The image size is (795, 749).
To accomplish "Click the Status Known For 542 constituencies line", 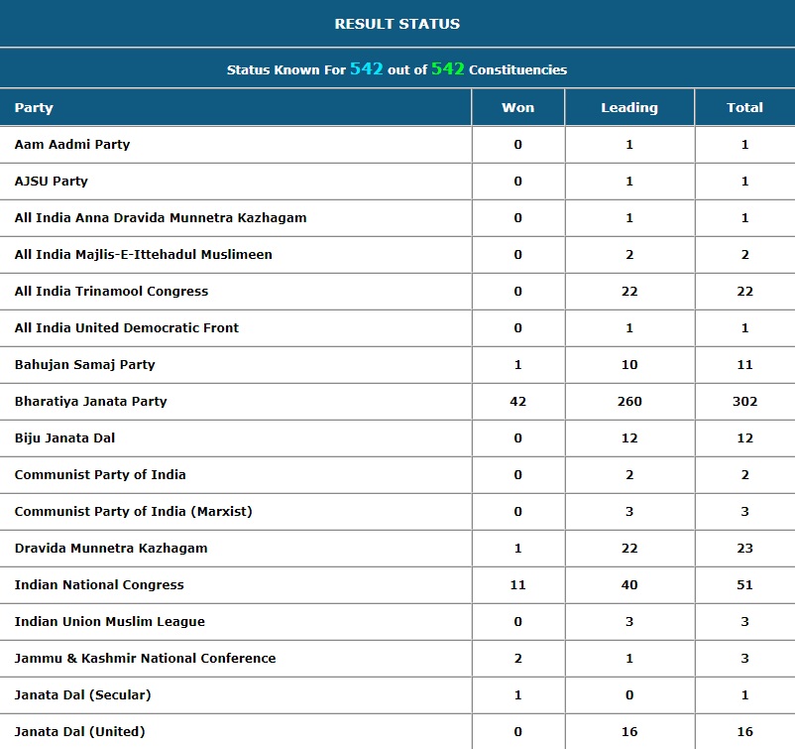I will (397, 69).
